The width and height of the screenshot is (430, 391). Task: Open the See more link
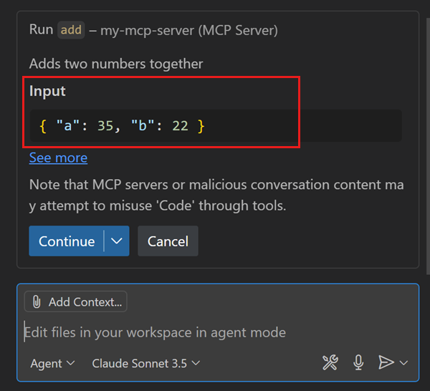pyautogui.click(x=58, y=158)
